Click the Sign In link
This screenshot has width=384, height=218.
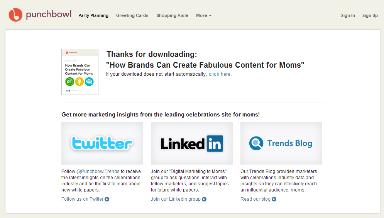tap(348, 16)
